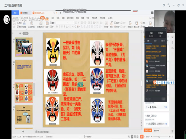The image size is (186, 139).
Task: Click the orange More Cloud Fonts button
Action: (x=148, y=130)
